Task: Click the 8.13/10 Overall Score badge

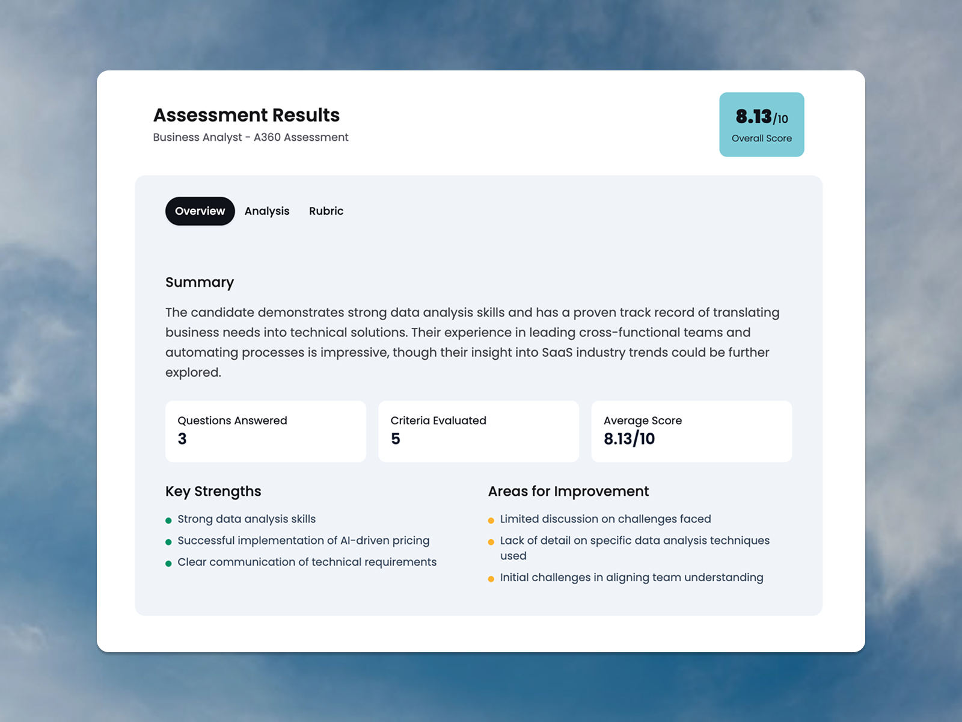Action: pyautogui.click(x=761, y=125)
